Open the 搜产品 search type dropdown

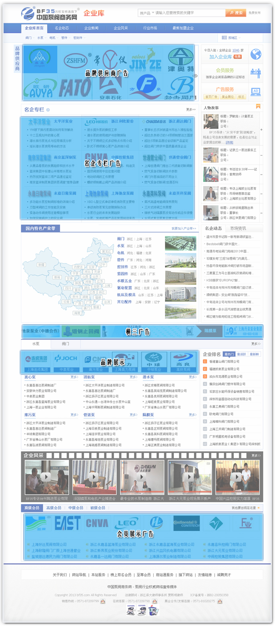(x=147, y=13)
